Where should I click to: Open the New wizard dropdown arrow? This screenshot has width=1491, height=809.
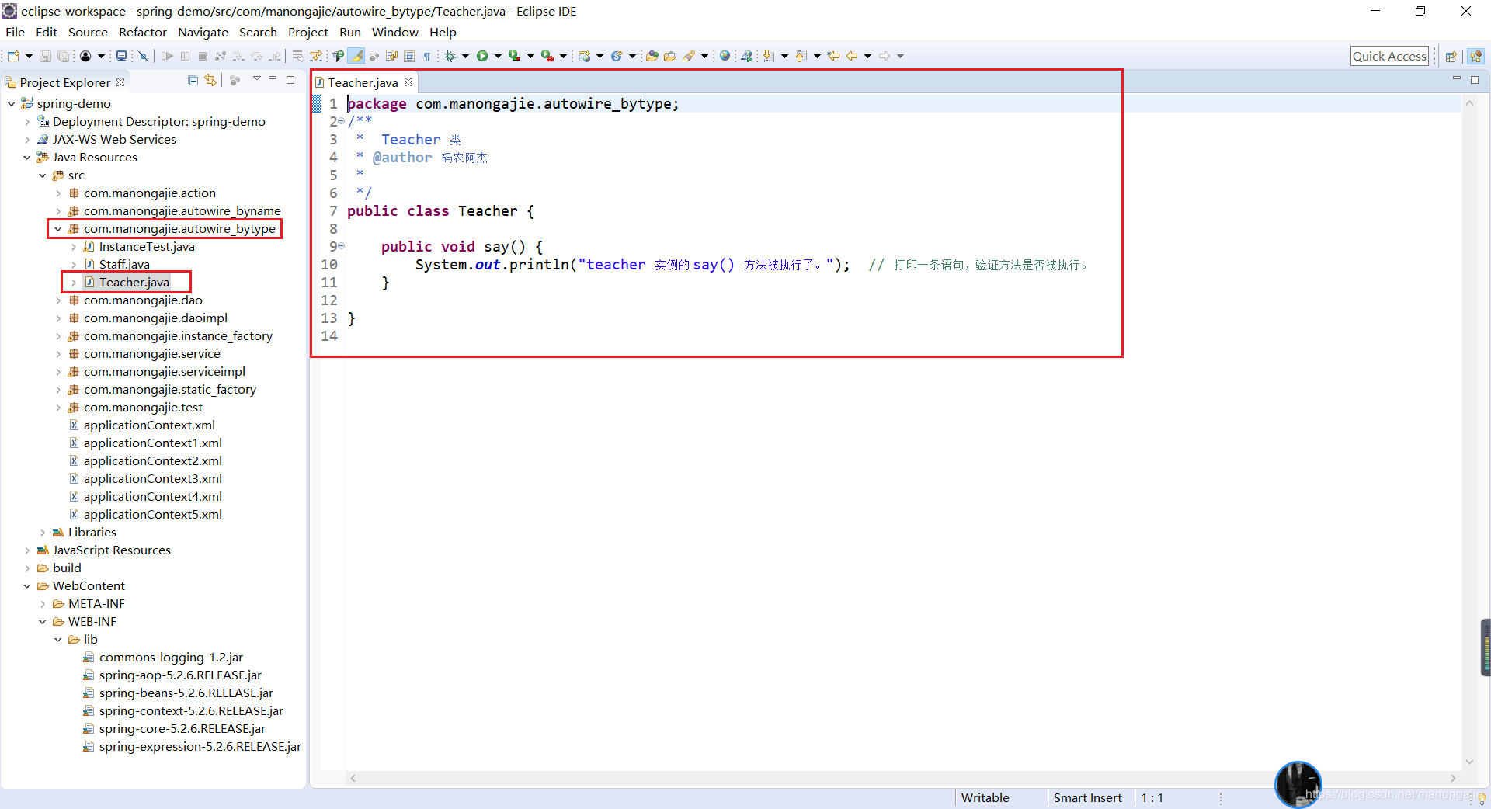[29, 56]
